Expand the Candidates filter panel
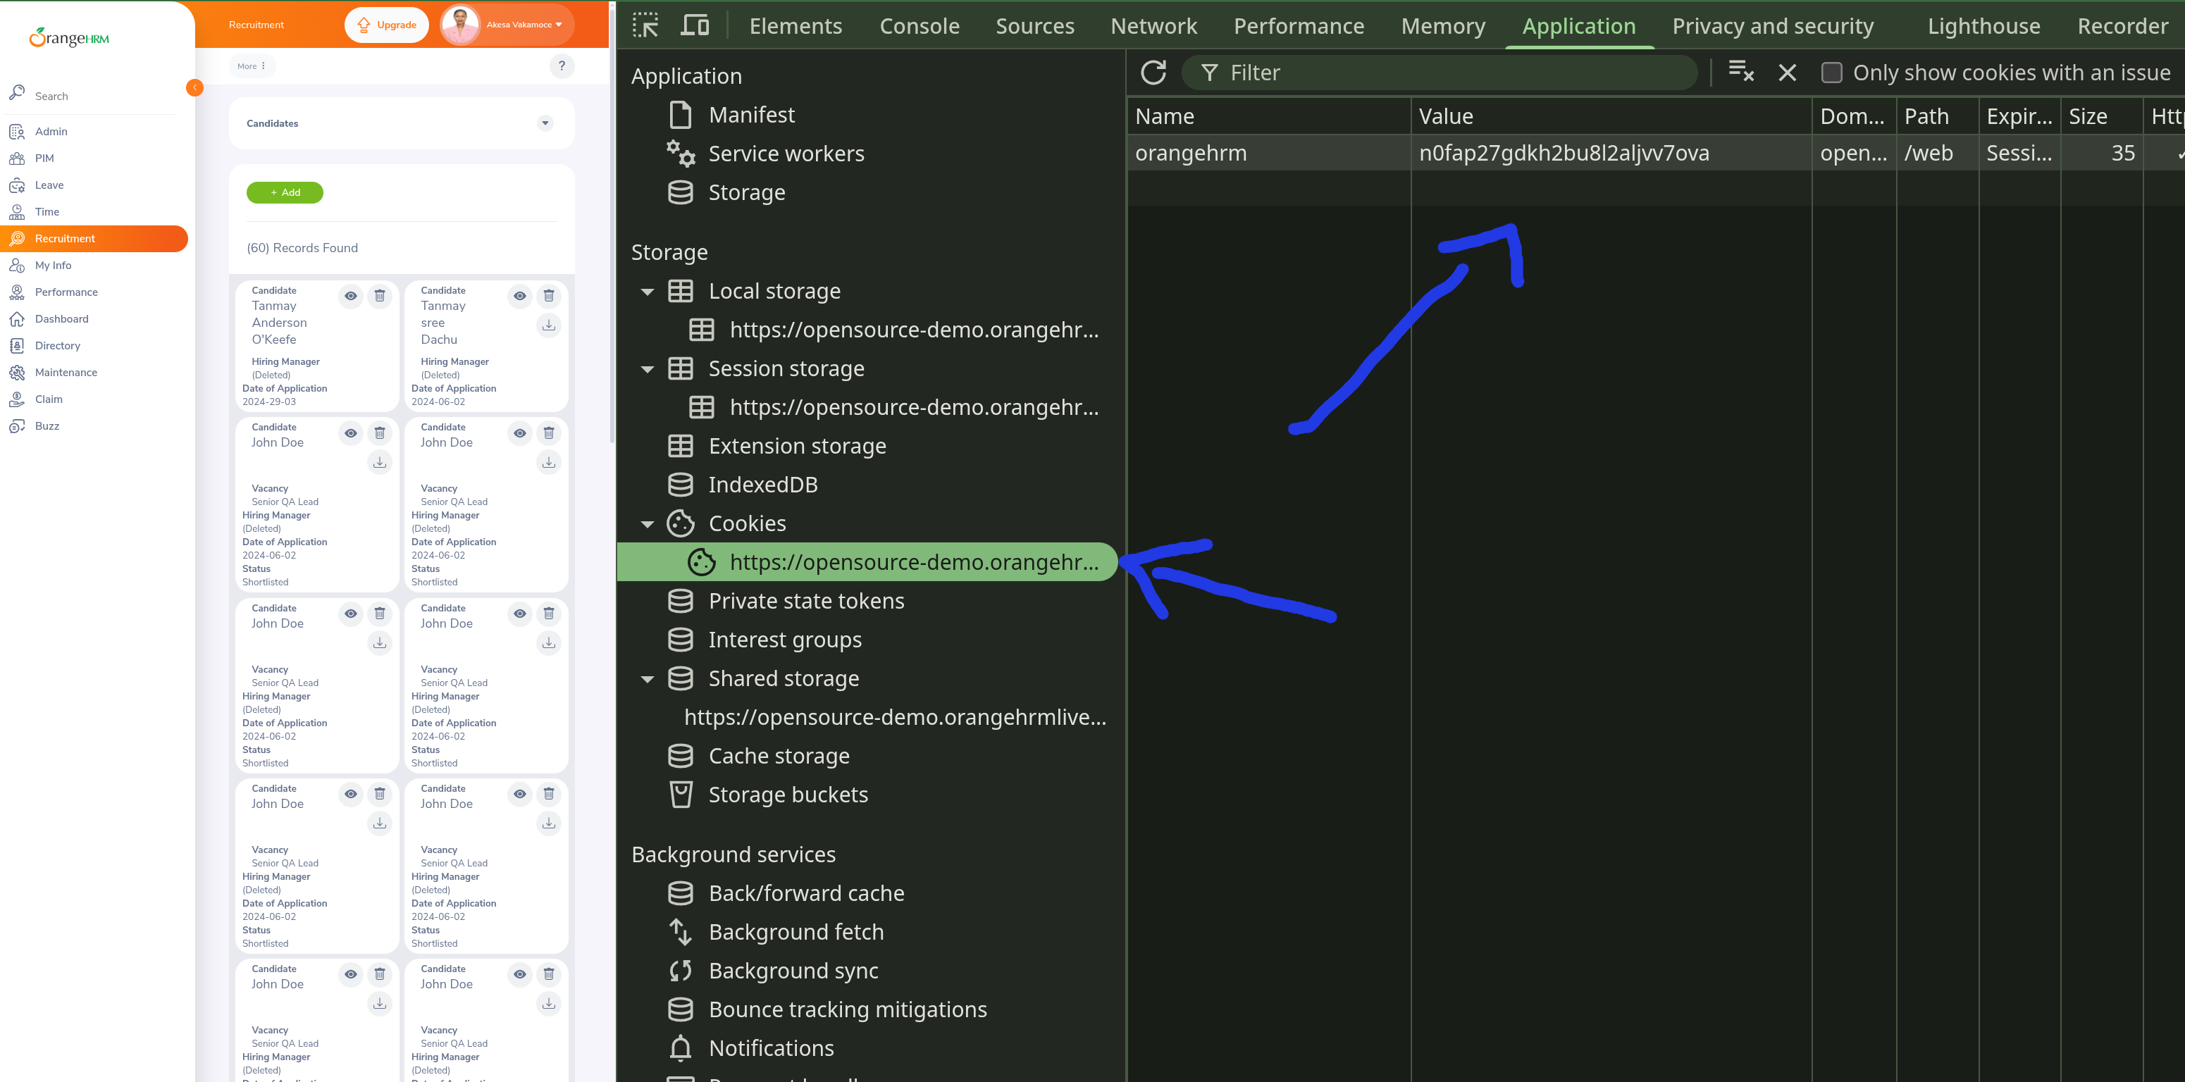Screen dimensions: 2185x1082 click(x=545, y=124)
